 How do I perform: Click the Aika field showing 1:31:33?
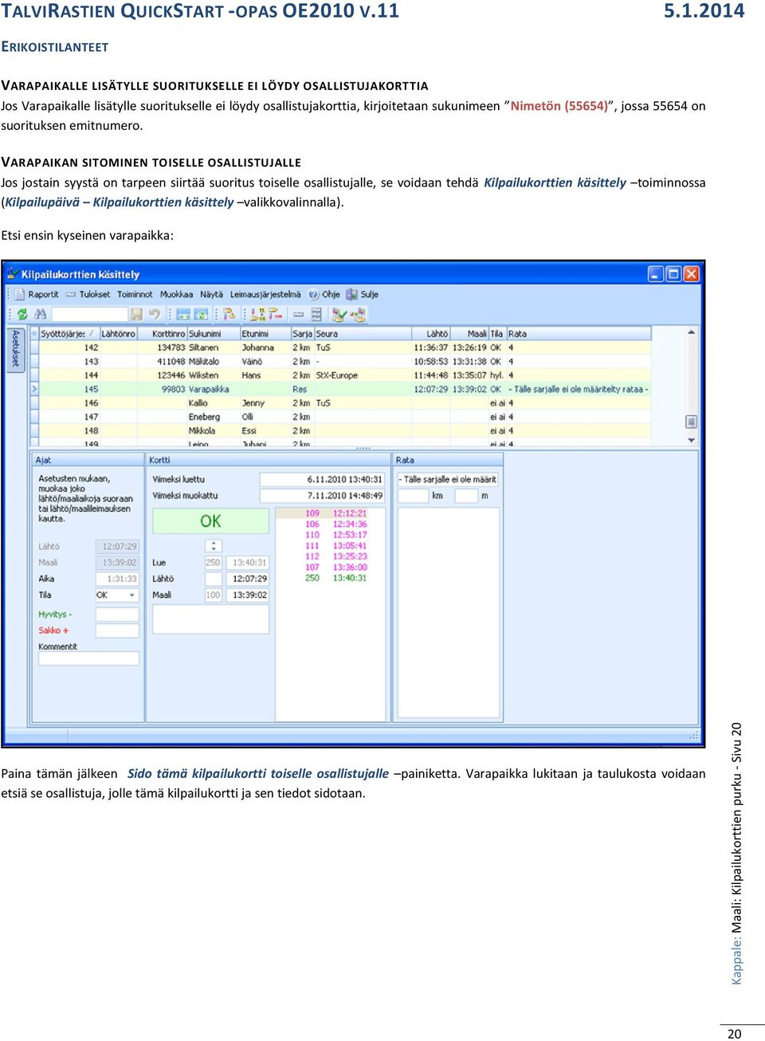[x=117, y=579]
